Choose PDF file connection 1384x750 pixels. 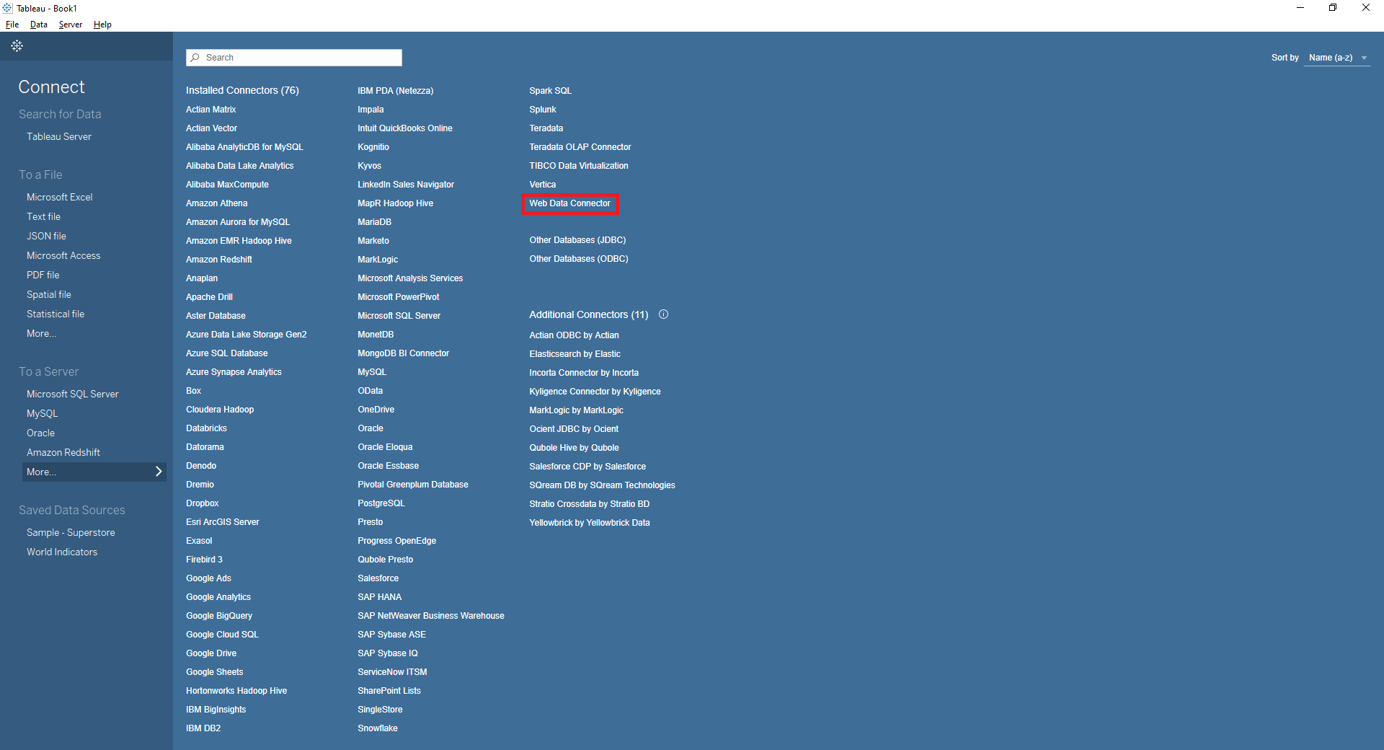point(43,275)
